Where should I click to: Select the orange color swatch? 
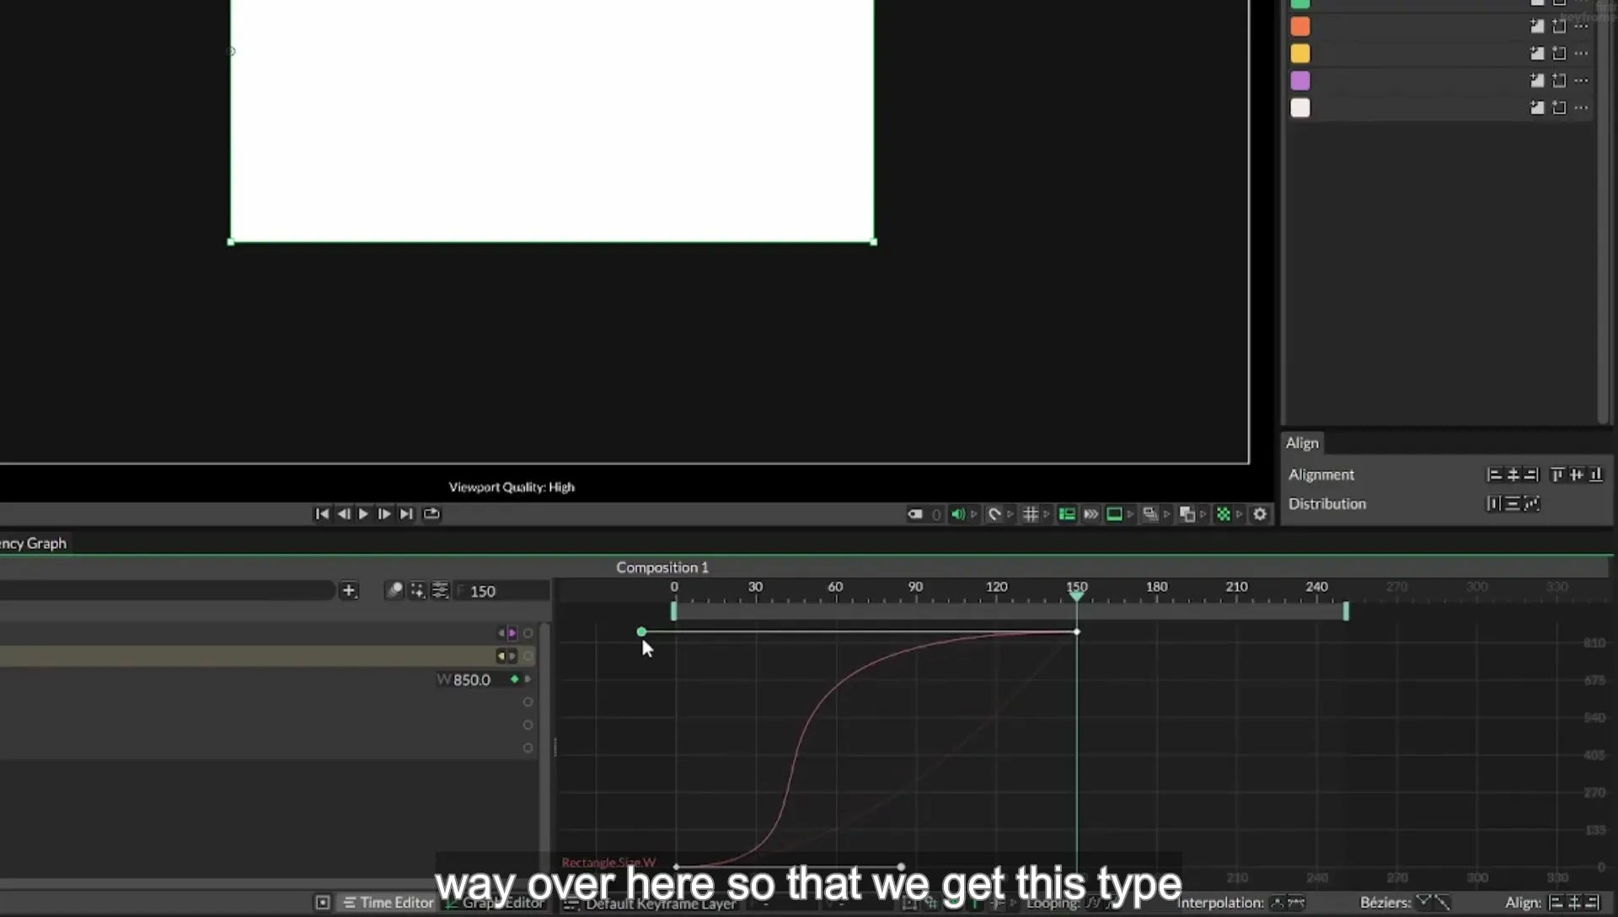click(1300, 27)
